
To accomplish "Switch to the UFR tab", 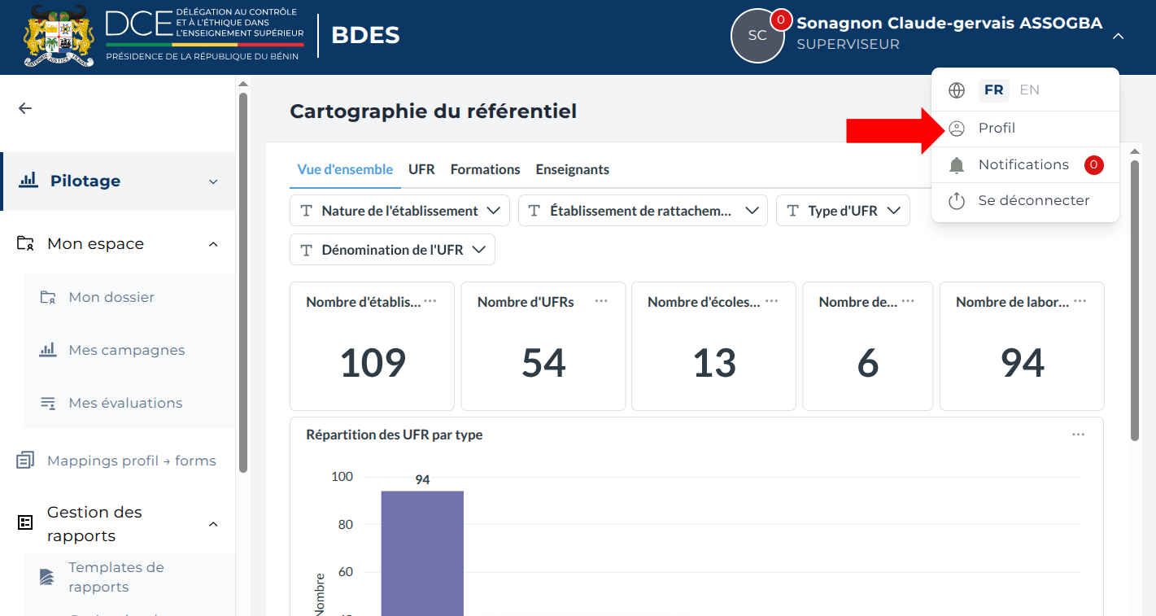I will pos(421,169).
